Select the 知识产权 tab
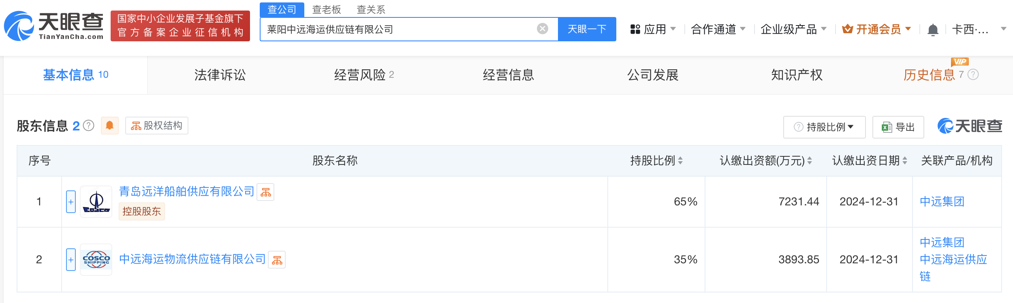 point(797,75)
